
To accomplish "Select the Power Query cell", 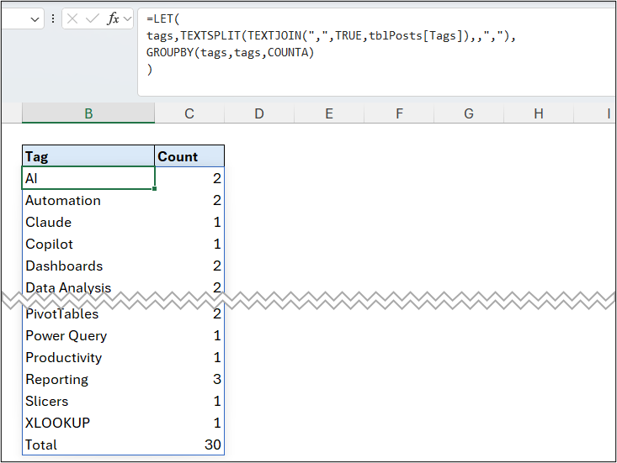I will click(88, 336).
